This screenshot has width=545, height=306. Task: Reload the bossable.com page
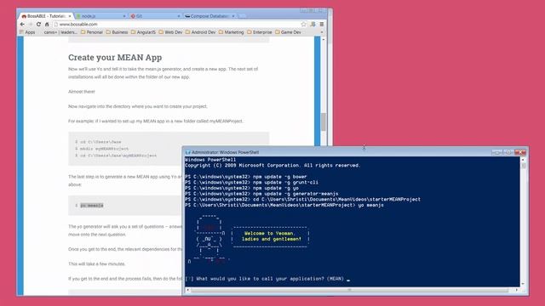[38, 25]
